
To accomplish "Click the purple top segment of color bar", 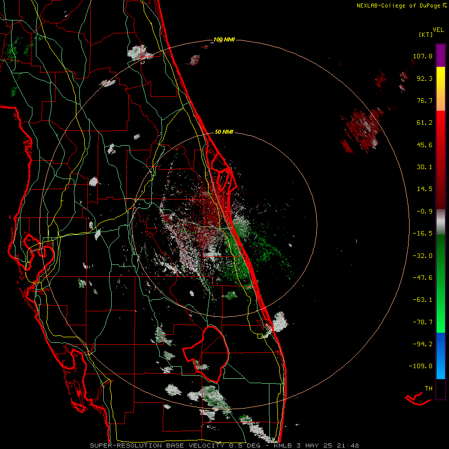I will 441,55.
